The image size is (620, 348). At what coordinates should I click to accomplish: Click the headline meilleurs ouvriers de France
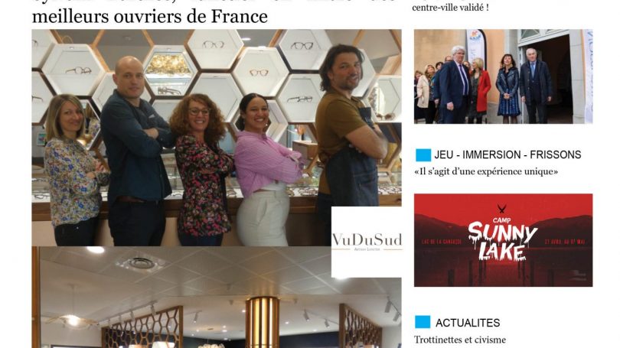tap(150, 16)
